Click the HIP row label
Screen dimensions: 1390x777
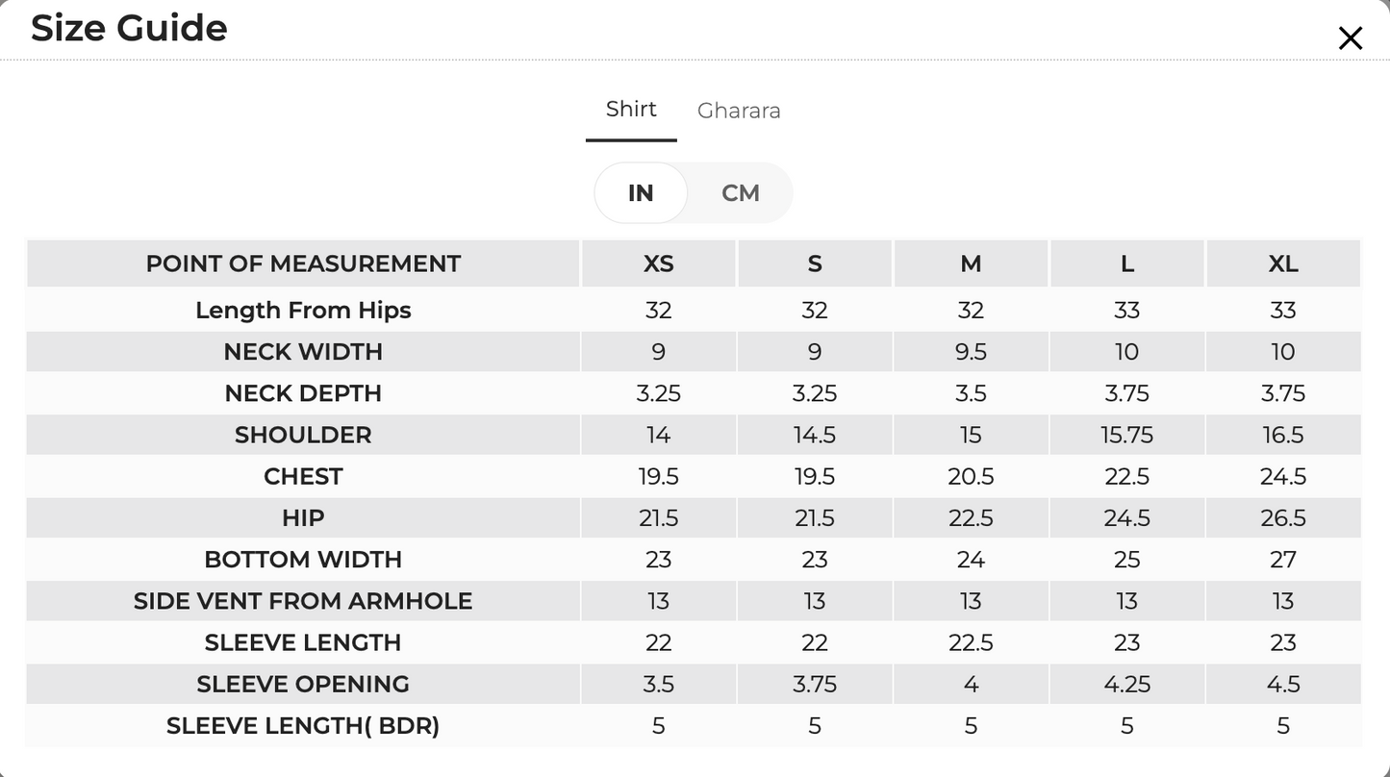(303, 517)
